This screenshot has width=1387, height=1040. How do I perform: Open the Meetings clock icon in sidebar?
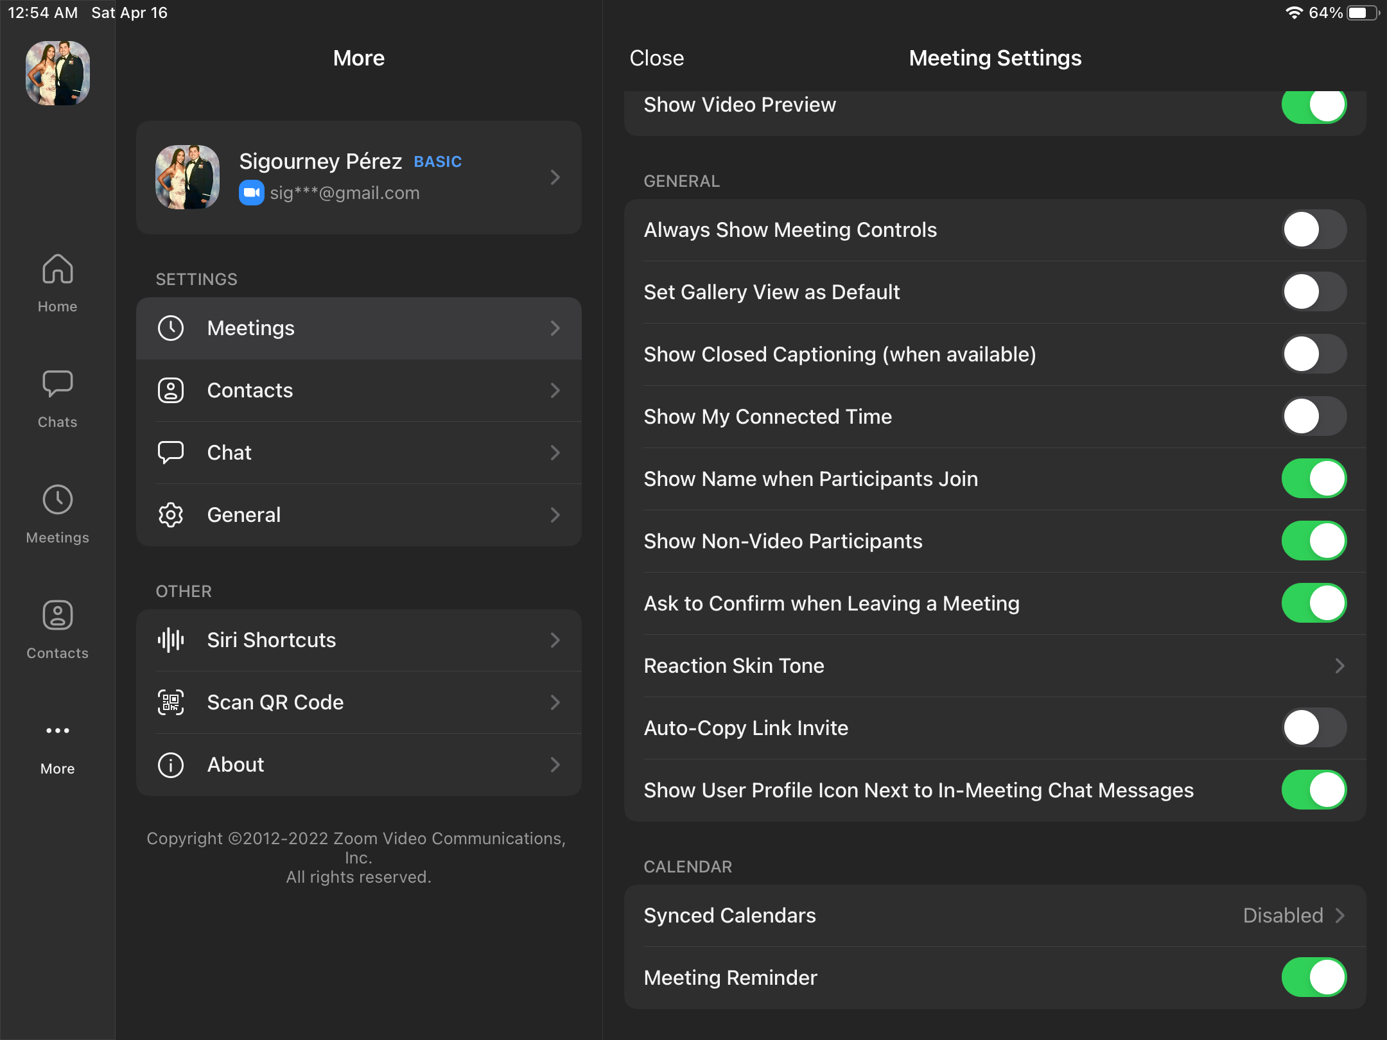[x=57, y=499]
